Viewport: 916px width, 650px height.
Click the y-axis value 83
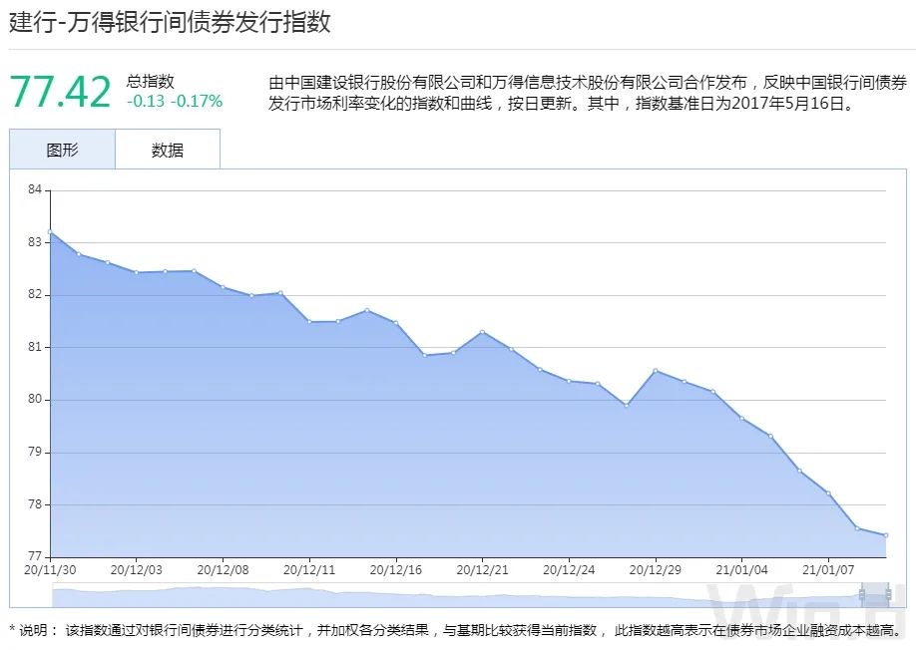(x=35, y=241)
